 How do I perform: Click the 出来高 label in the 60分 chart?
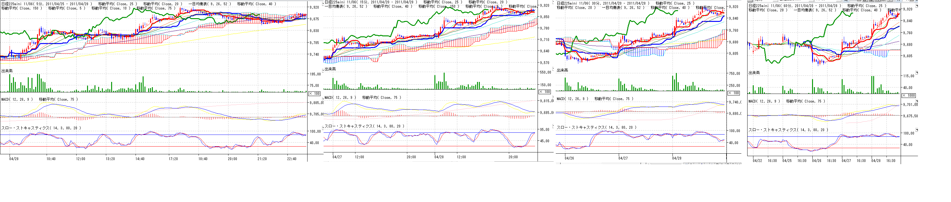click(754, 73)
